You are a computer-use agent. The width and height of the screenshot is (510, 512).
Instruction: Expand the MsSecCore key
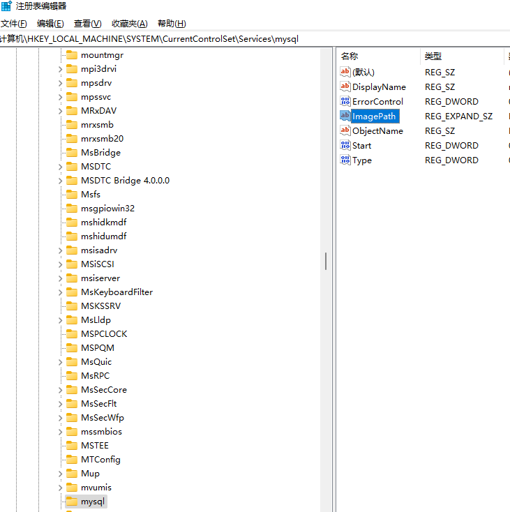click(x=61, y=390)
